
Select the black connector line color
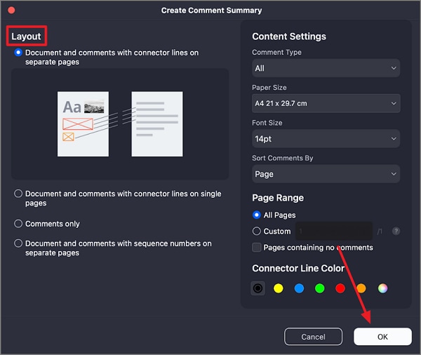click(258, 288)
